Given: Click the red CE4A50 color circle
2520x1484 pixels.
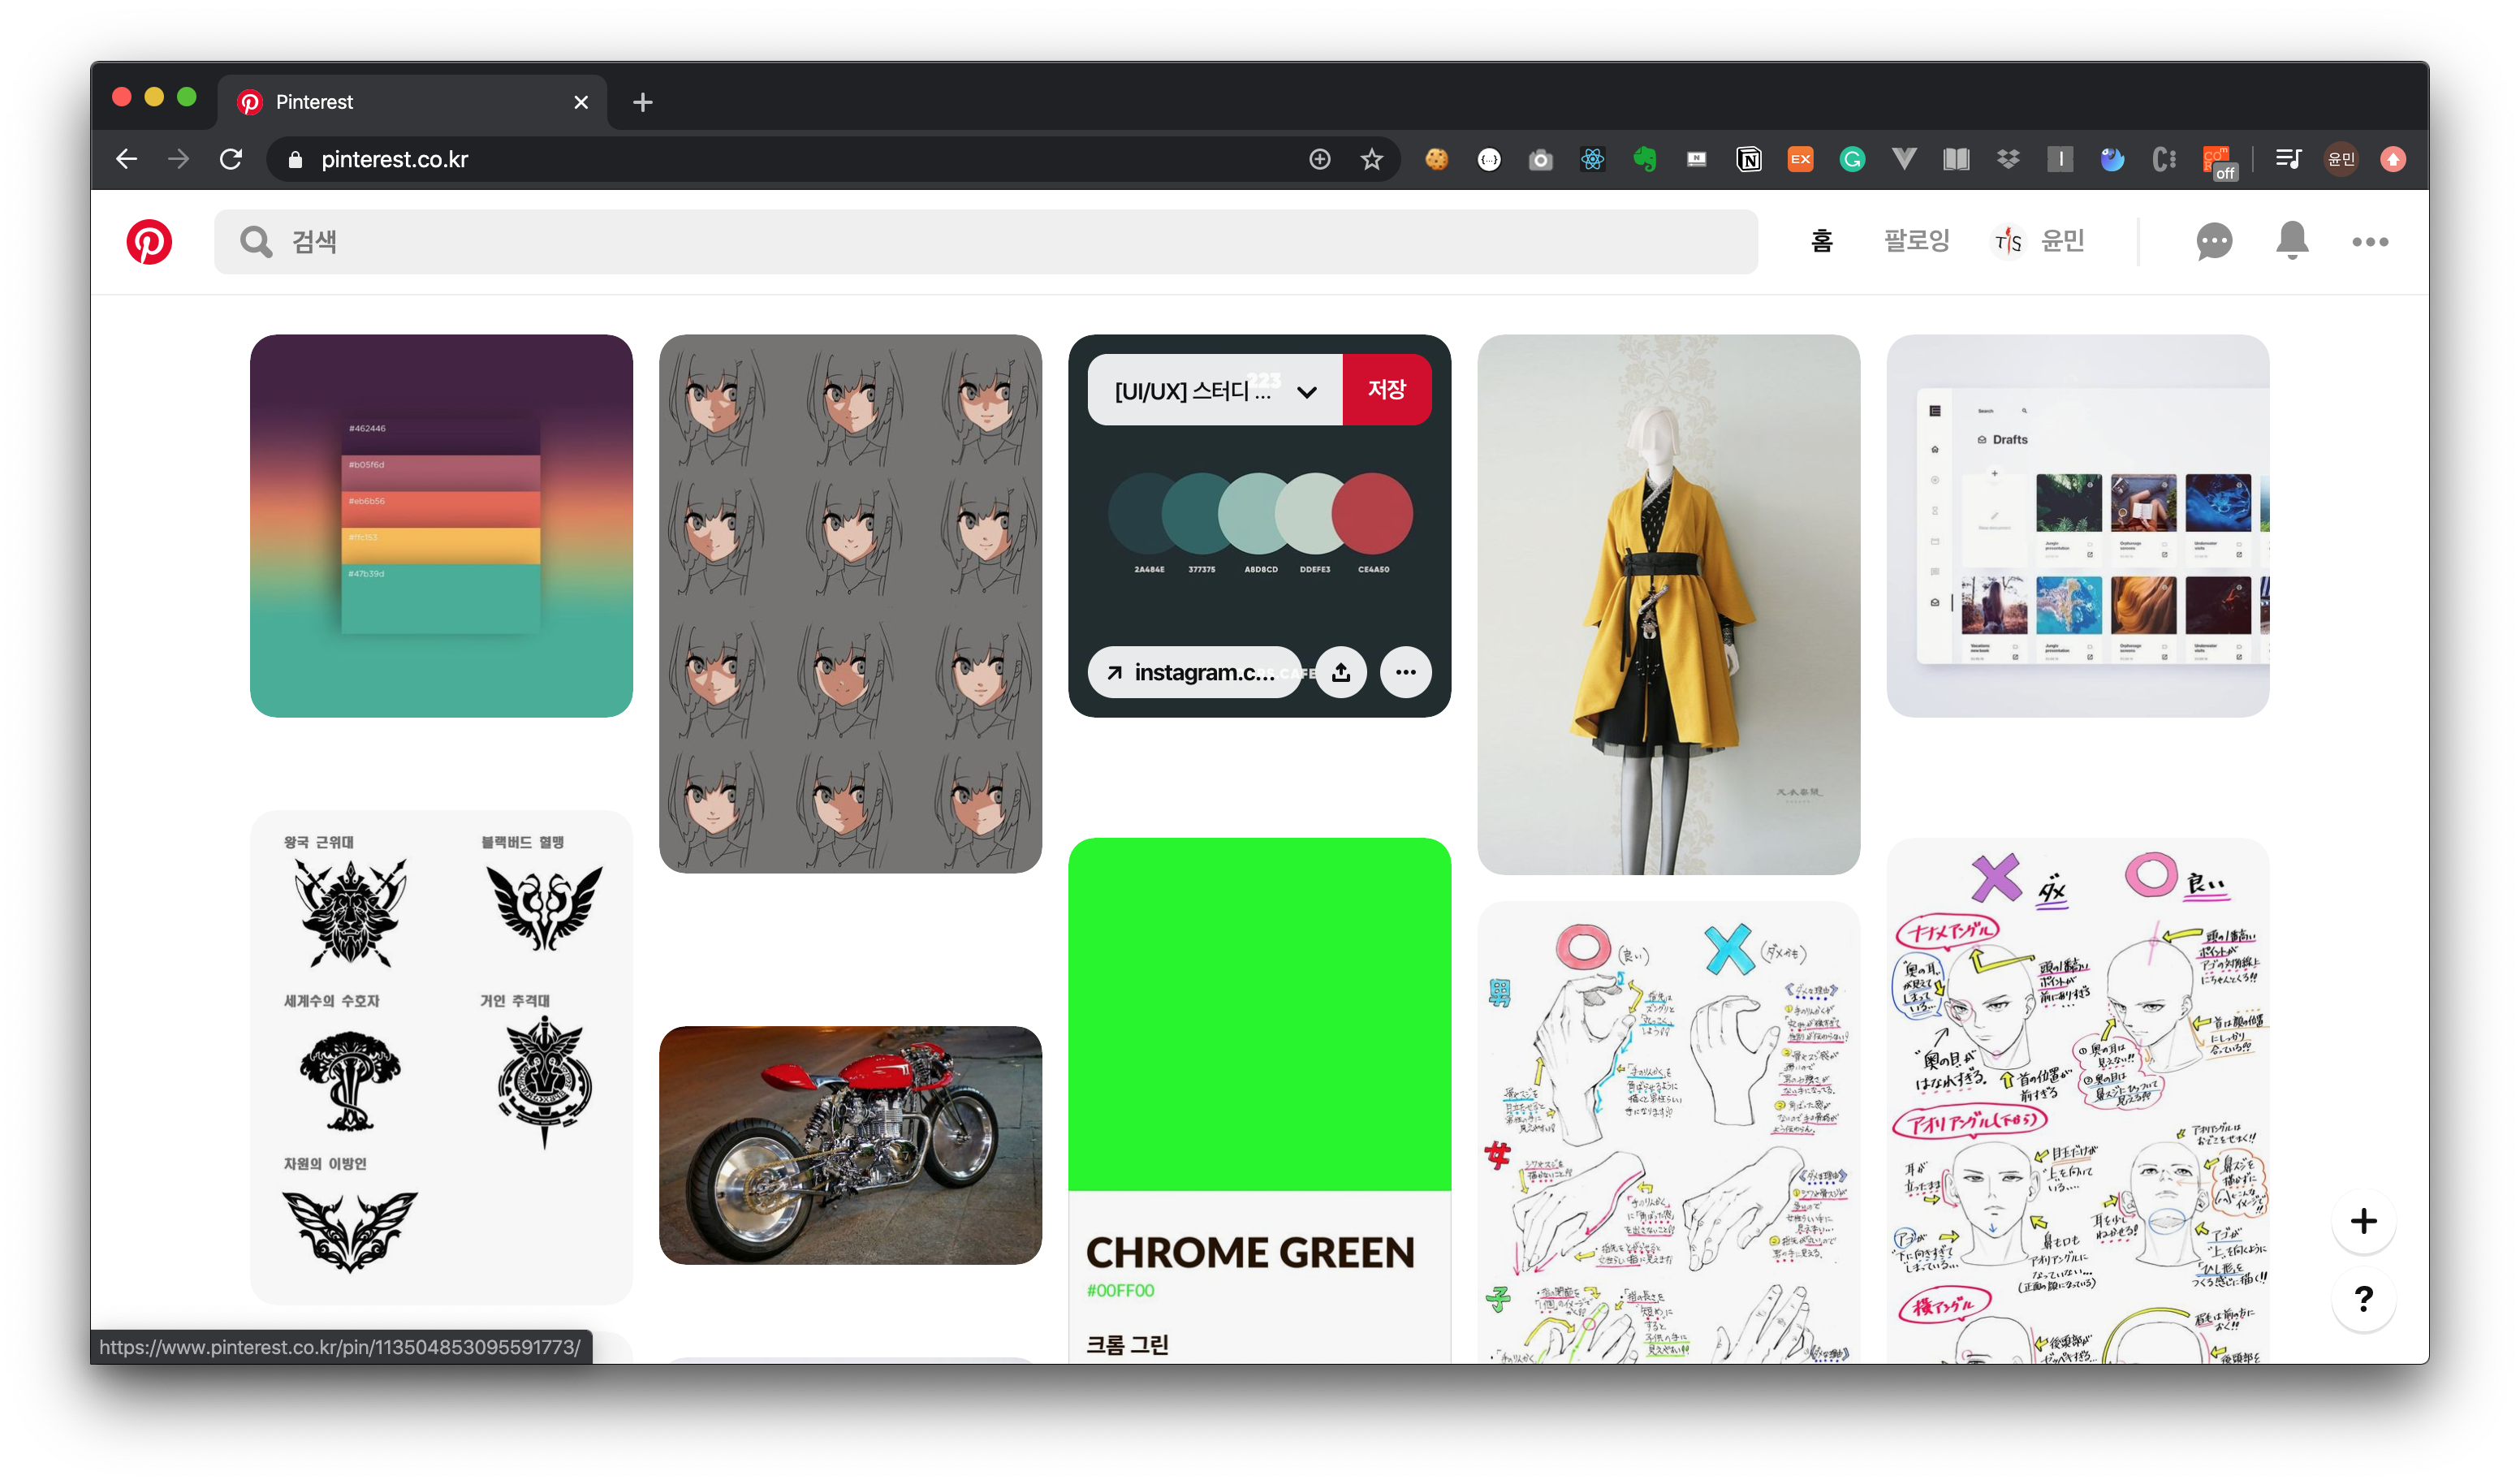Looking at the screenshot, I should pos(1372,514).
